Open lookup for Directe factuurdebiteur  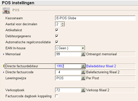[83, 66]
